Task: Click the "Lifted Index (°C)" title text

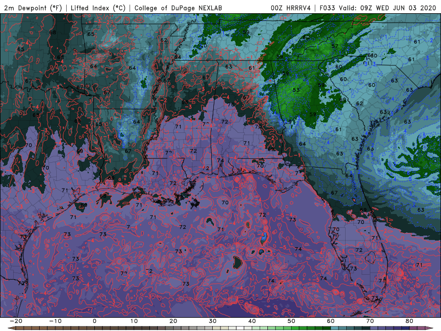Action: 98,8
